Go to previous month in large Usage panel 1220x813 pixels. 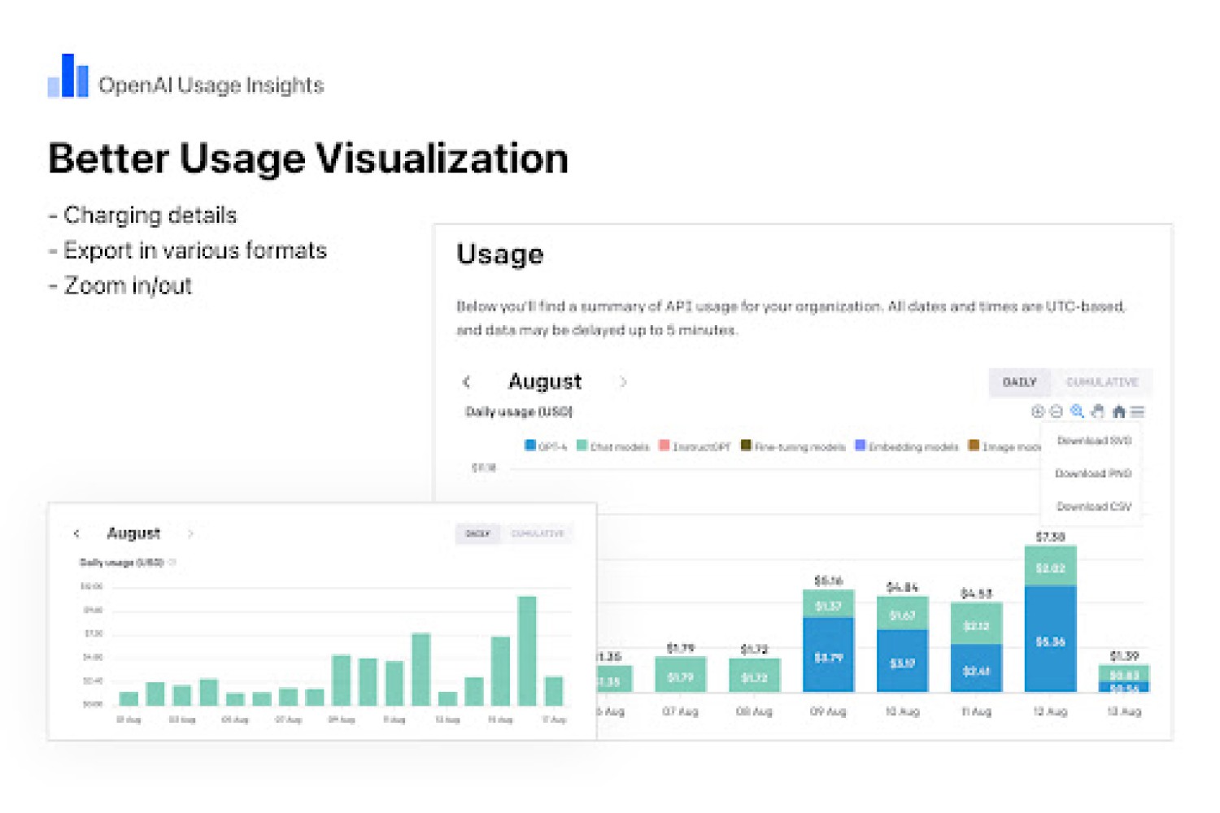coord(467,381)
